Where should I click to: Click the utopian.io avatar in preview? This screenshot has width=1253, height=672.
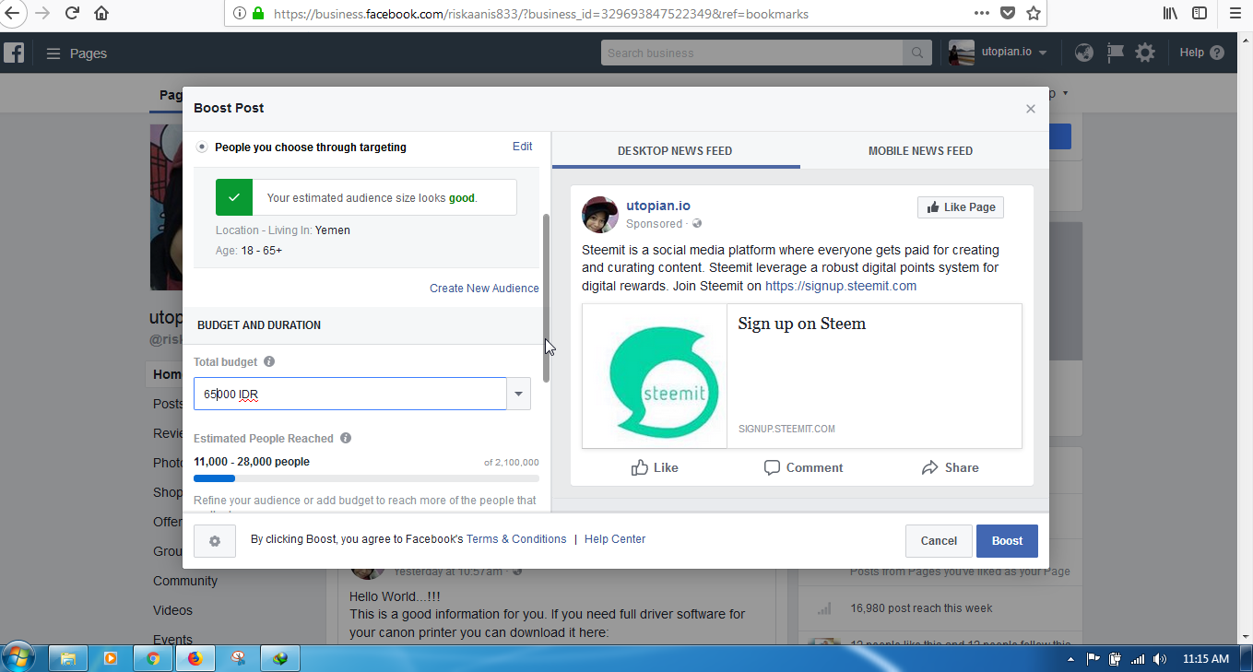pyautogui.click(x=600, y=215)
